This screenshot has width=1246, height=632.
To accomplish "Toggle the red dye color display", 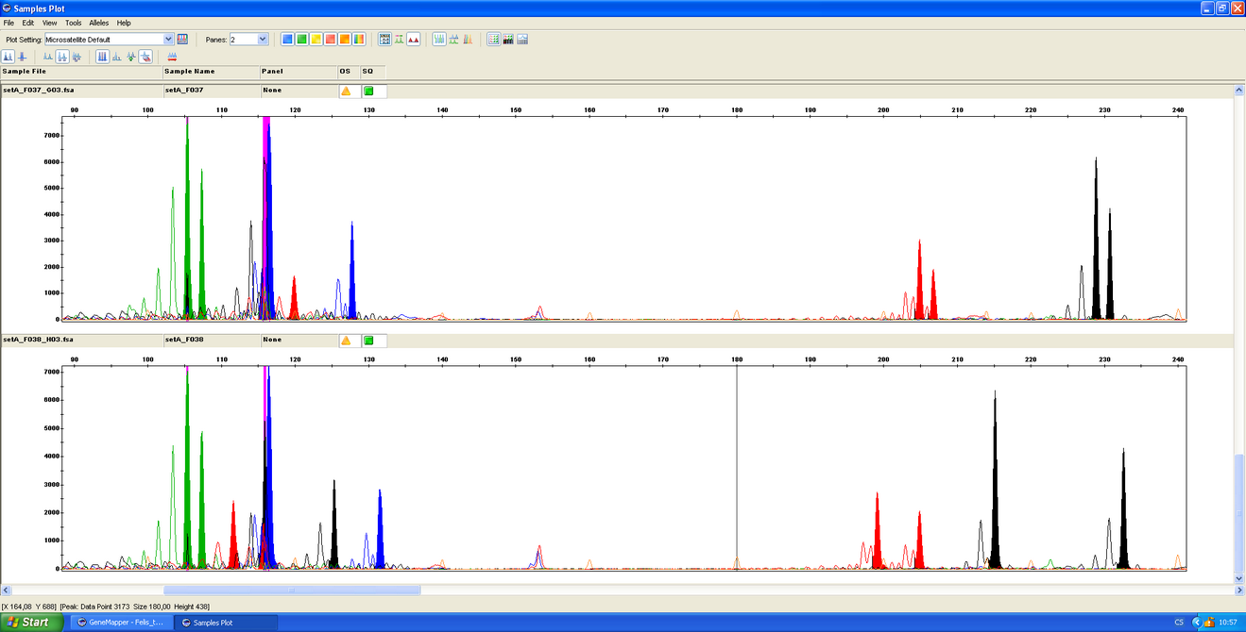I will (330, 40).
